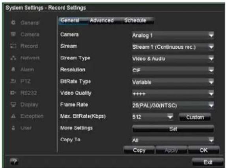Click the 'Stream Type' label

75,58
